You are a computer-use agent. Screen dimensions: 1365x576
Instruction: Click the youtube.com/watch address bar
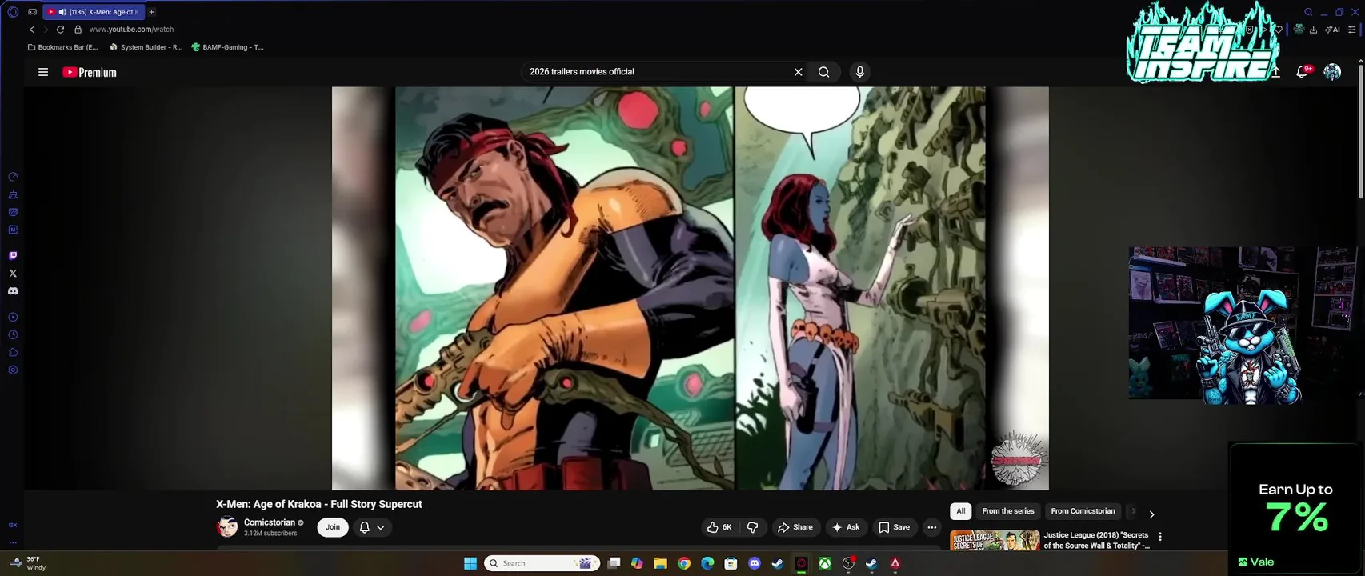click(x=131, y=30)
